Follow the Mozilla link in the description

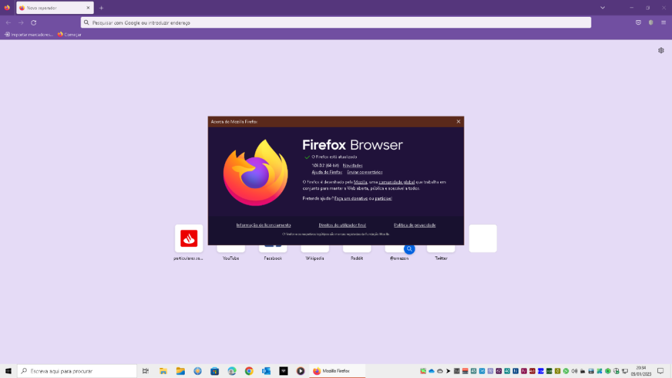tap(360, 182)
